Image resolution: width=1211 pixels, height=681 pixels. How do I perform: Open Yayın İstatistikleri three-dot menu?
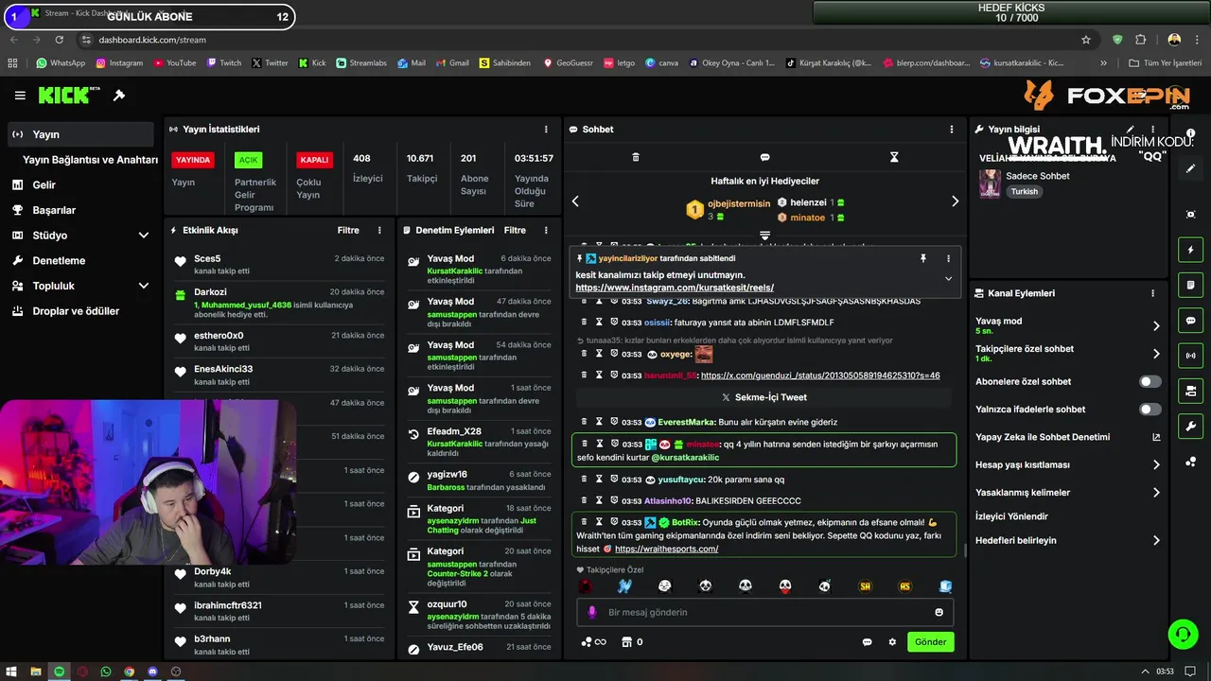point(546,130)
